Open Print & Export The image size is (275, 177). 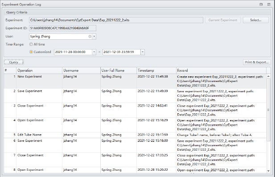coord(257,62)
